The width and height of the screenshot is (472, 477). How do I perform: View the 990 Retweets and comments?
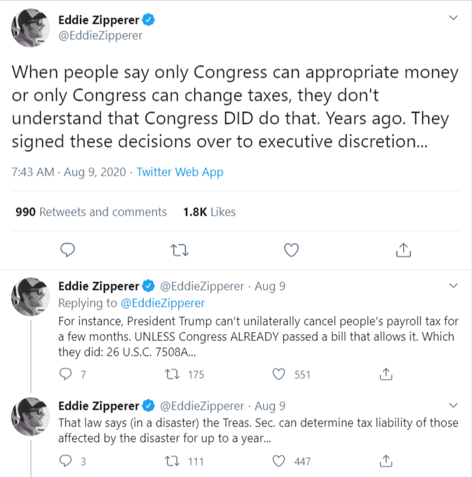click(91, 212)
